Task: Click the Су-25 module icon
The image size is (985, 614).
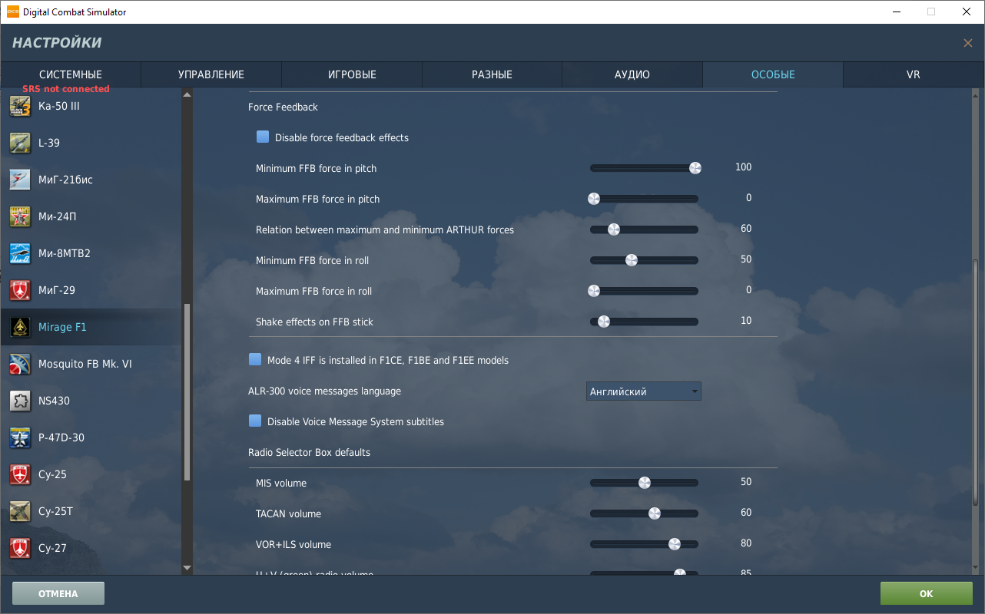Action: (20, 474)
